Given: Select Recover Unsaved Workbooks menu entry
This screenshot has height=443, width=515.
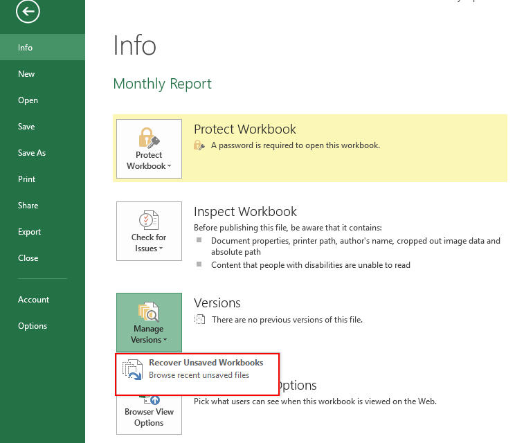Looking at the screenshot, I should tap(206, 369).
